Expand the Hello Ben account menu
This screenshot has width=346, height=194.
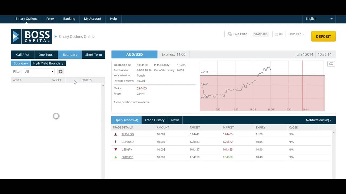[x=297, y=34]
